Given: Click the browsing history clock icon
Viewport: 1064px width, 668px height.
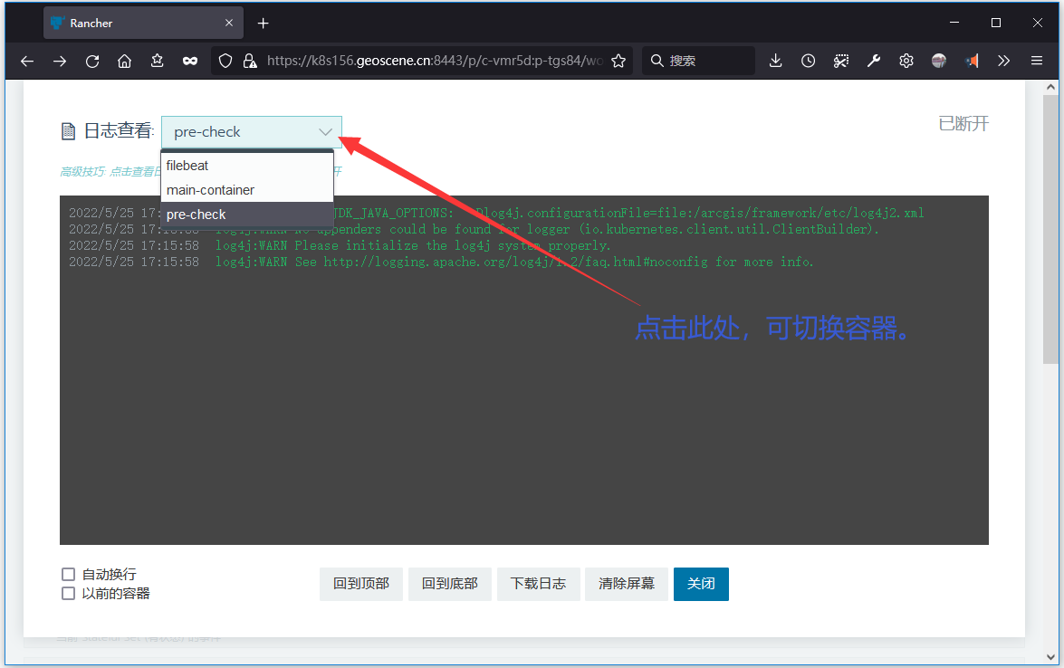Looking at the screenshot, I should click(808, 61).
